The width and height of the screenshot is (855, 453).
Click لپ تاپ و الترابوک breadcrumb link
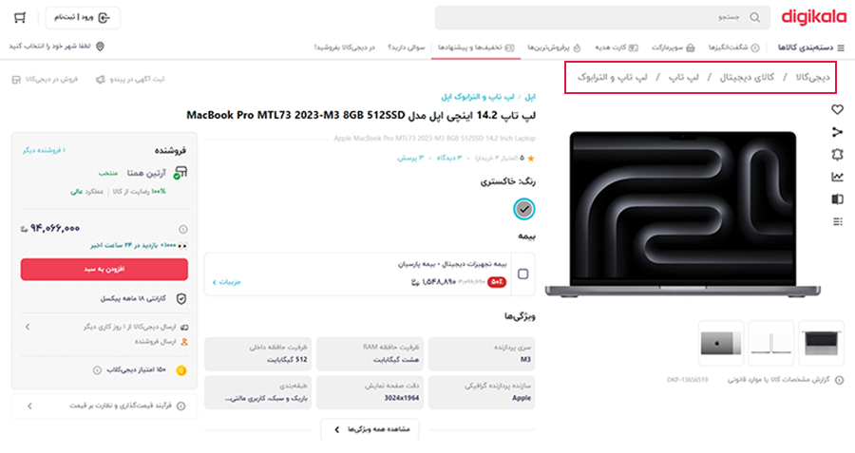(x=613, y=78)
